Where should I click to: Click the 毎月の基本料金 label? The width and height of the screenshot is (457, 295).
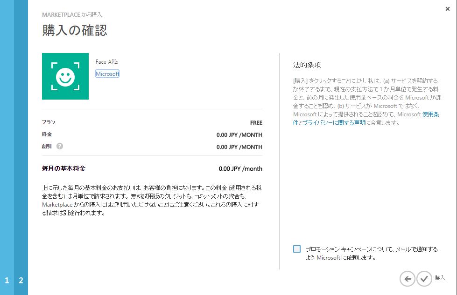[63, 168]
